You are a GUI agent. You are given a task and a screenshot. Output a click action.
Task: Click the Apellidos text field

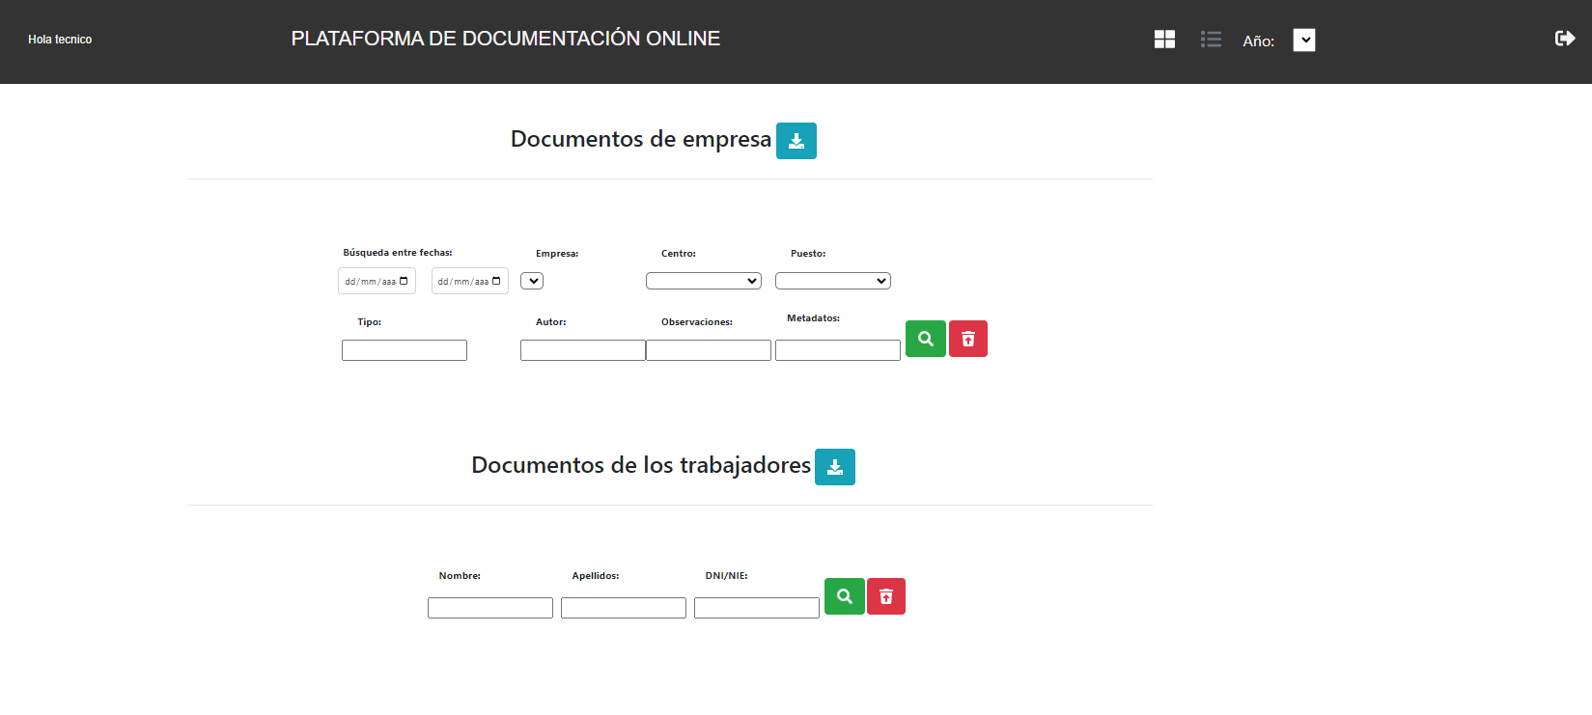[x=624, y=608]
